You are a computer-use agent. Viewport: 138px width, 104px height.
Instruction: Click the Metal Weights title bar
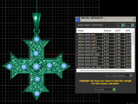(x=106, y=19)
